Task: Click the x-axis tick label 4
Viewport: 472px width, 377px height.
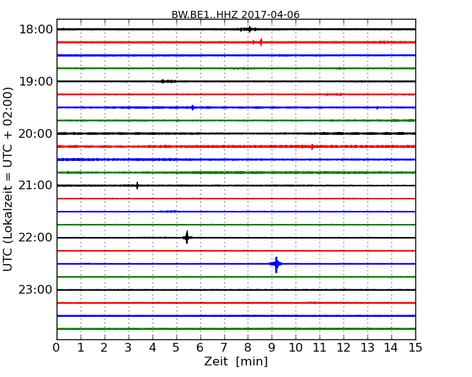Action: point(152,348)
